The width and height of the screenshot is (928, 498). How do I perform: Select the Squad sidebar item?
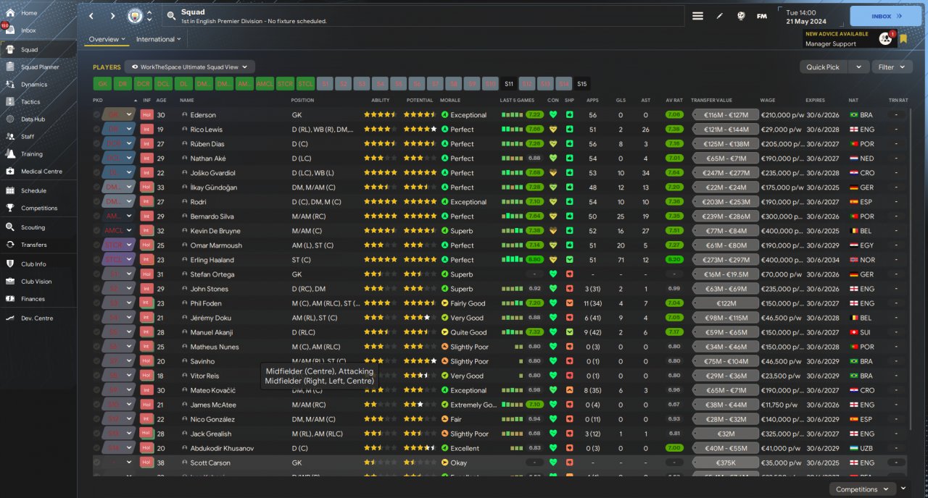[38, 49]
